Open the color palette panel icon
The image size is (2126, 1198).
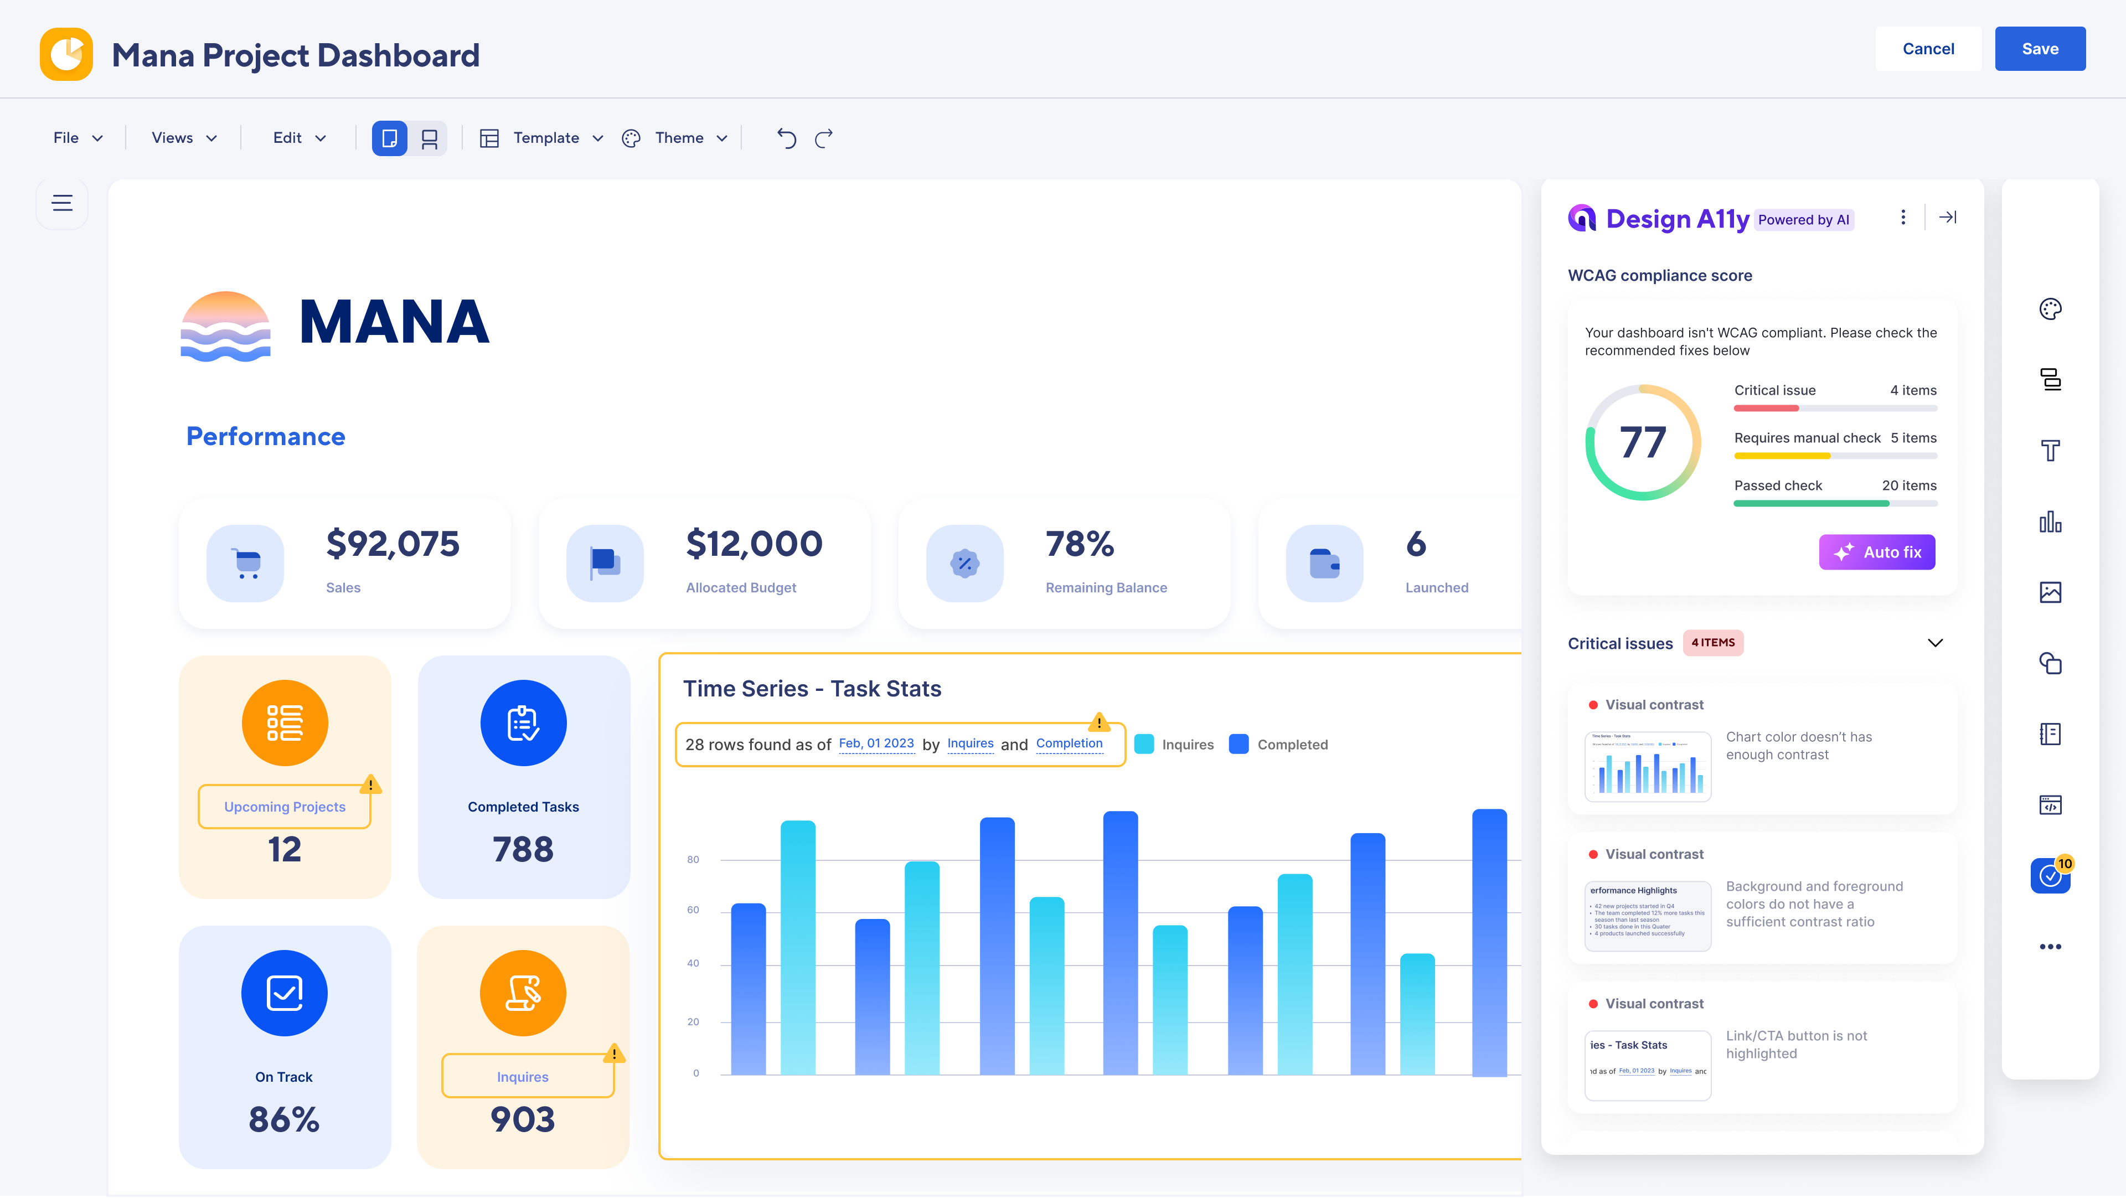[x=2050, y=309]
